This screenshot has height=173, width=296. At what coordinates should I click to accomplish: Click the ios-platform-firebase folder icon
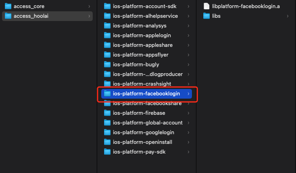107,113
